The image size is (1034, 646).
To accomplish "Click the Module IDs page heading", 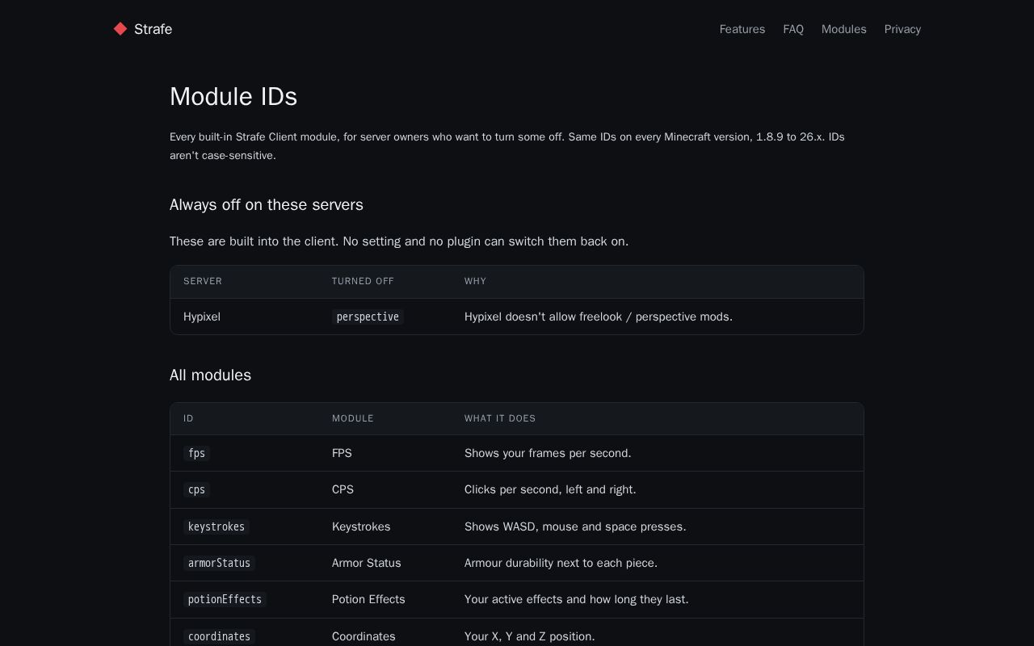I will (x=233, y=97).
